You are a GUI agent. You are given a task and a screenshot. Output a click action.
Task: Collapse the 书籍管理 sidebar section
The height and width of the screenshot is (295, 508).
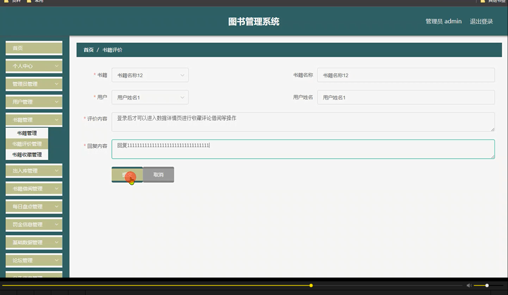point(34,119)
